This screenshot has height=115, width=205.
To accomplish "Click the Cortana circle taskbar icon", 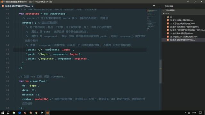I will coord(8,113).
